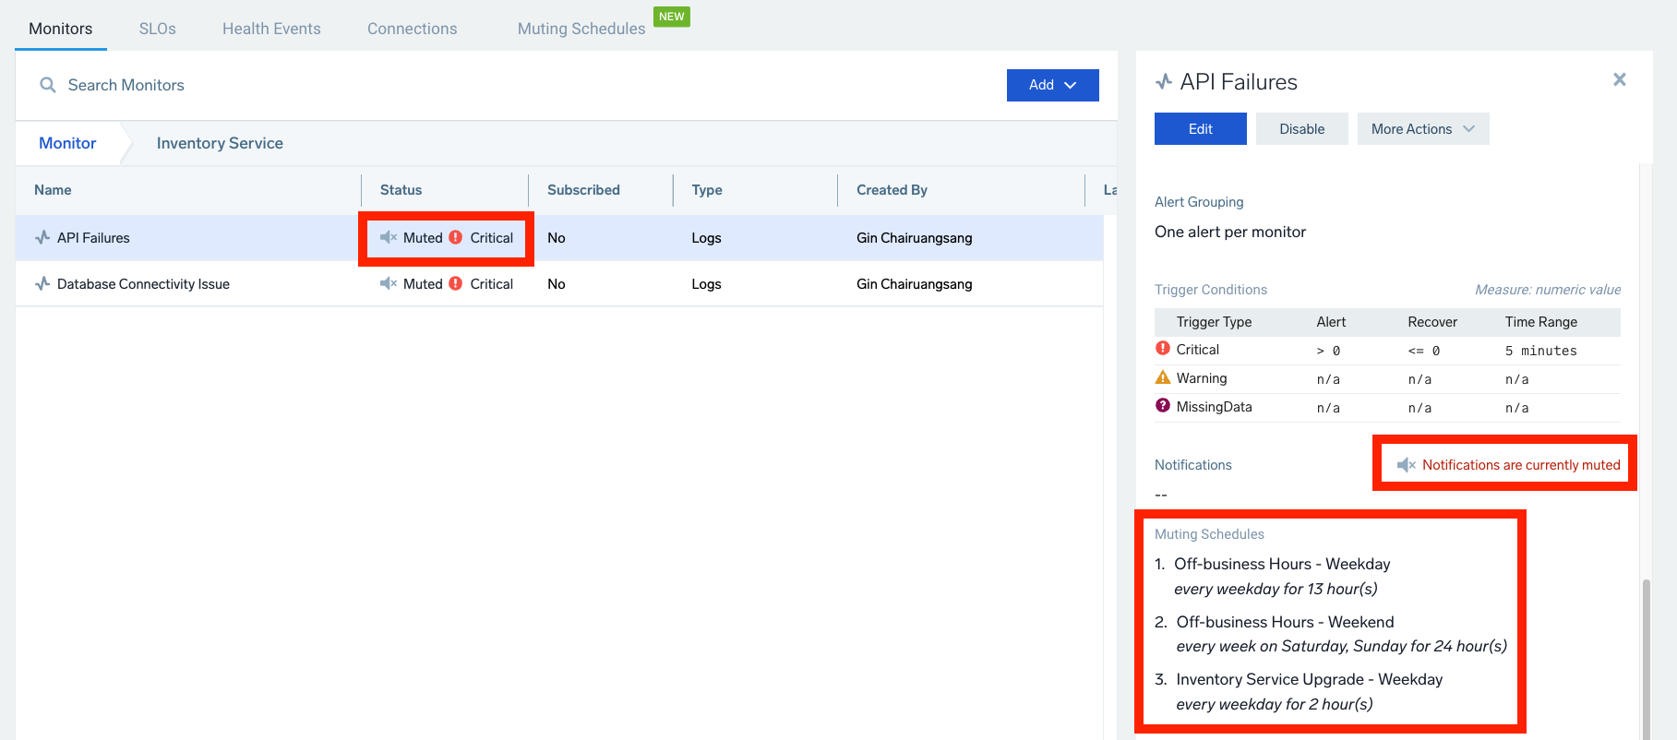
Task: Click Inventory Service Upgrade - Weekday schedule
Action: [x=1309, y=679]
